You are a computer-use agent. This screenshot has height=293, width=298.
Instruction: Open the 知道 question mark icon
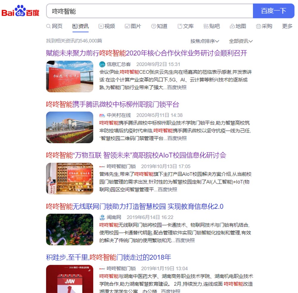tap(153, 26)
